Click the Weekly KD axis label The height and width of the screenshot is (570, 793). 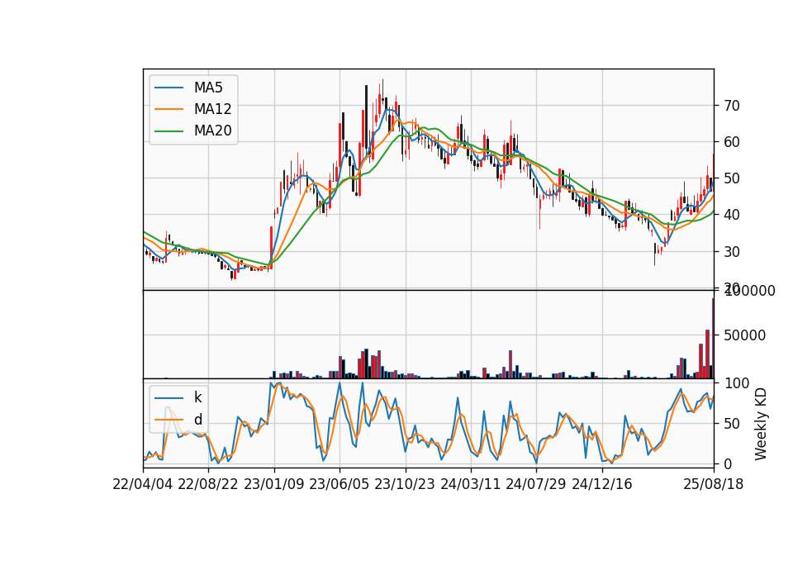[x=761, y=425]
